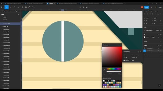
Task: Remove the first Inner shadow effect
Action: [161, 48]
